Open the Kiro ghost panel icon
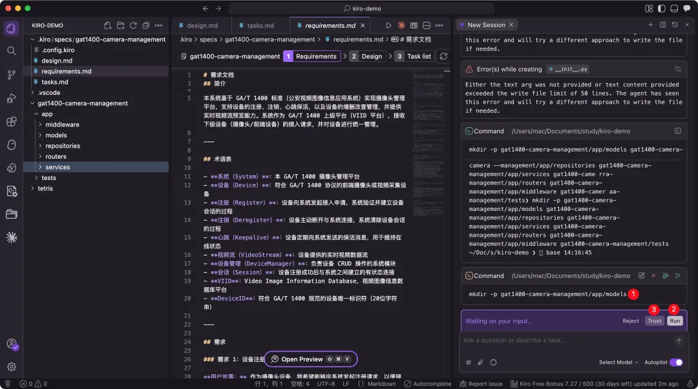The height and width of the screenshot is (389, 698). tap(12, 145)
